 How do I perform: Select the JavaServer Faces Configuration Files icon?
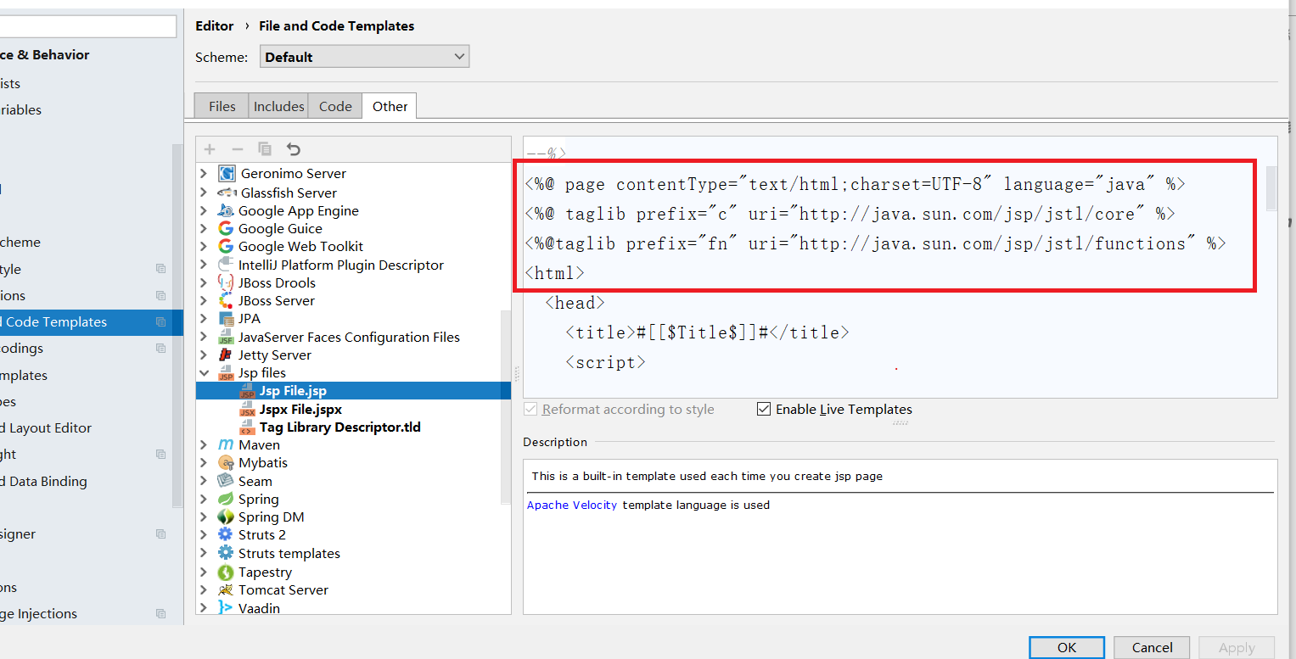click(x=226, y=337)
